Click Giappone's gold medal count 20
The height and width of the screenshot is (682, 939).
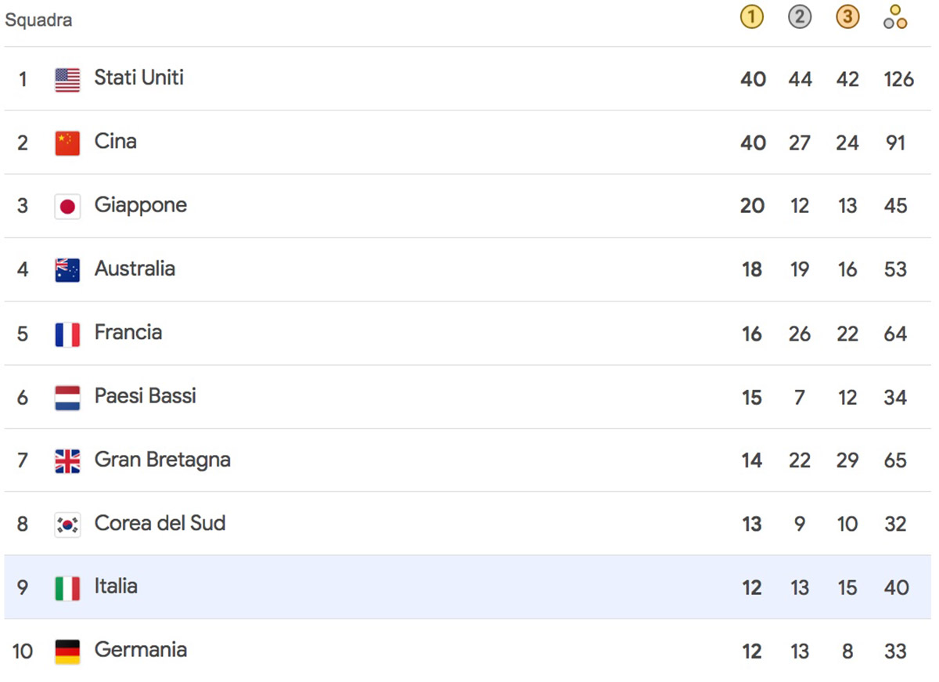(x=751, y=205)
